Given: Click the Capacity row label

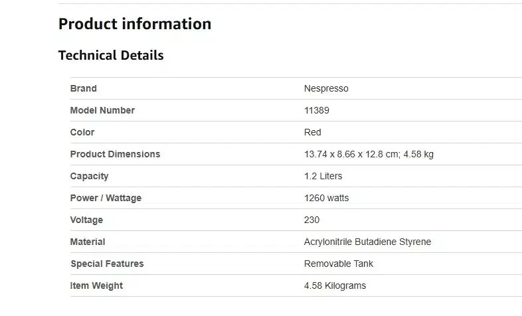Looking at the screenshot, I should 89,176.
